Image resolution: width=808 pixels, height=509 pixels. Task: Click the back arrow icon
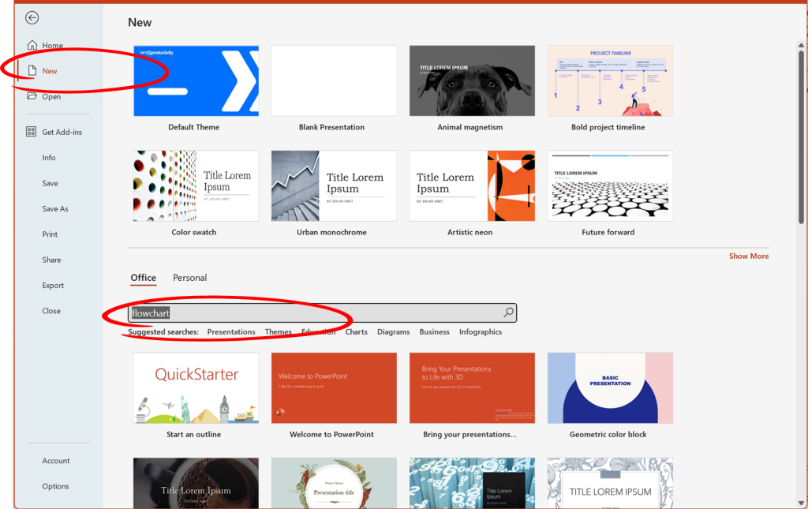pos(32,18)
